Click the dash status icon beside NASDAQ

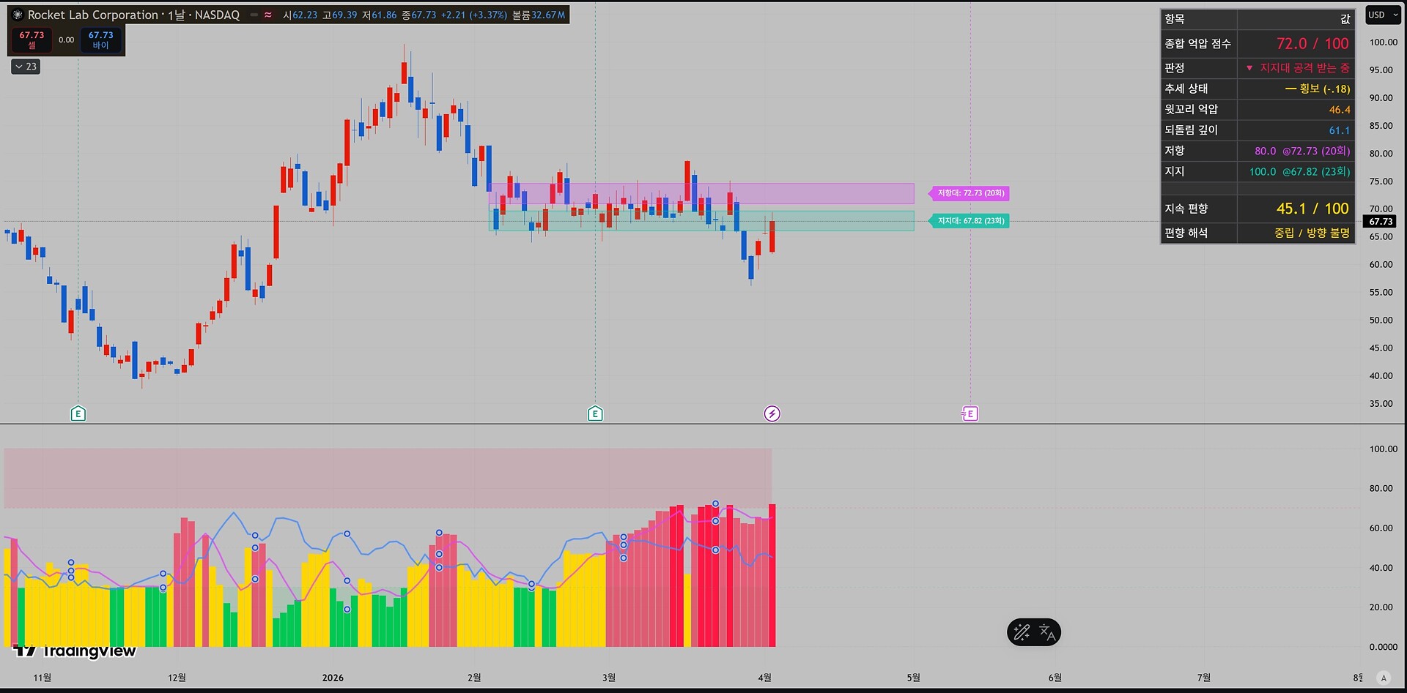[254, 15]
